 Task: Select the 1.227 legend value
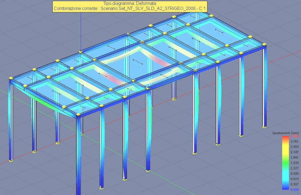click(295, 168)
